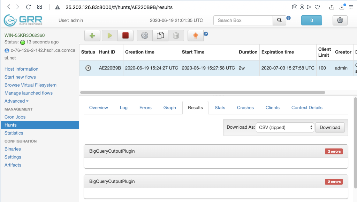Click the browser forward arrow
The image size is (357, 202).
click(17, 7)
